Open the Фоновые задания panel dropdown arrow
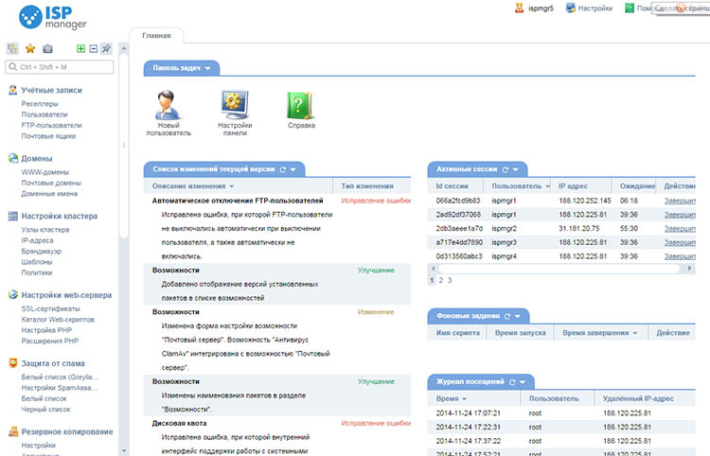The image size is (710, 456). click(518, 316)
